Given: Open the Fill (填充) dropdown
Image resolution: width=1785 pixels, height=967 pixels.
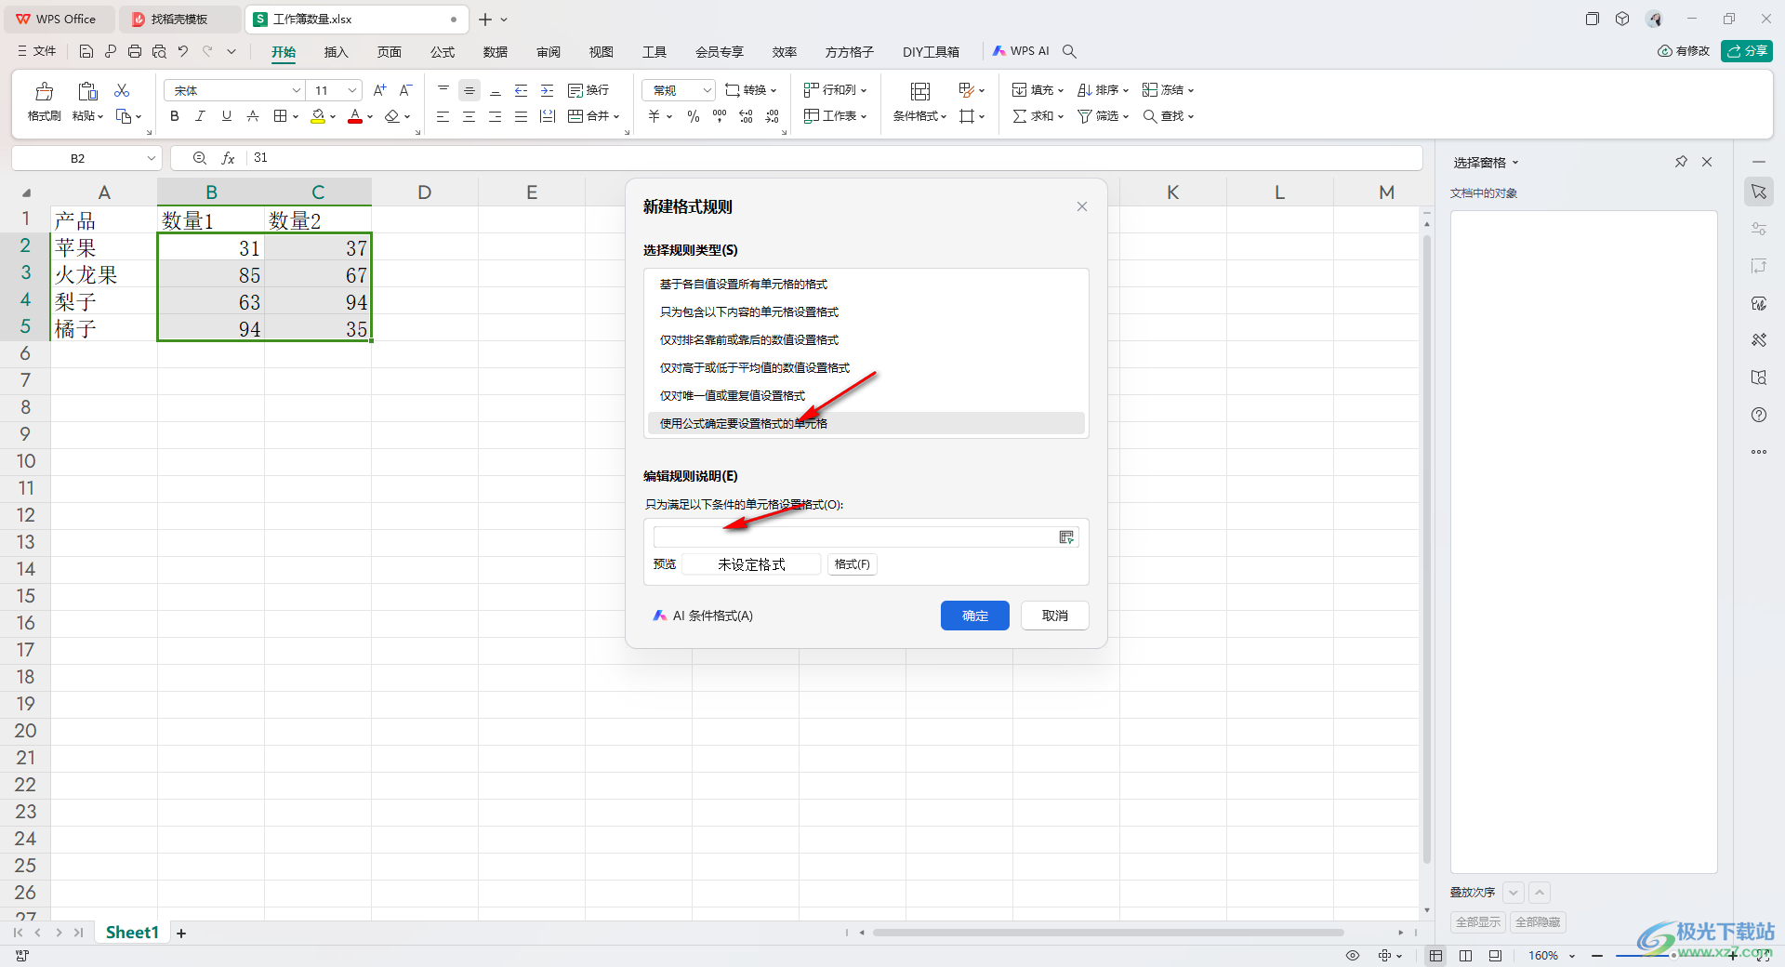Looking at the screenshot, I should coord(1038,90).
